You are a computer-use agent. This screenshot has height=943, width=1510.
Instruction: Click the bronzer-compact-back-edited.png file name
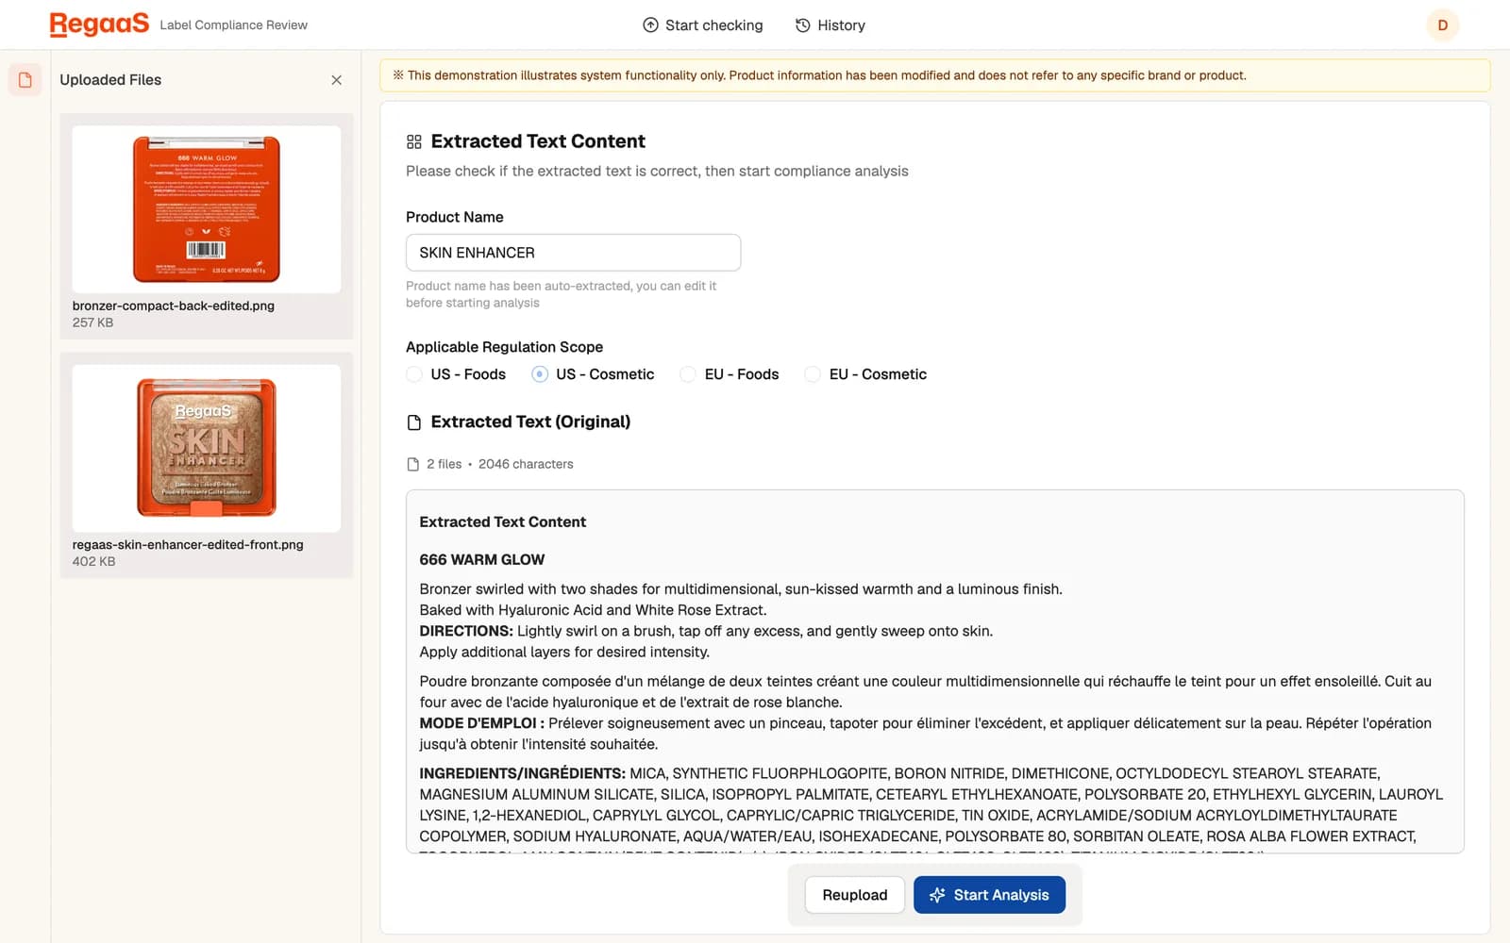click(x=174, y=306)
